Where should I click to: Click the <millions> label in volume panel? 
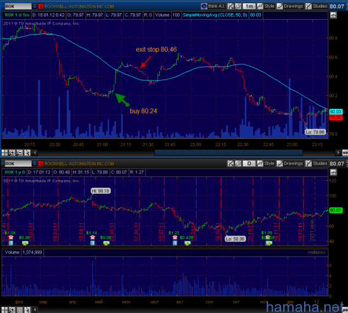pos(316,253)
